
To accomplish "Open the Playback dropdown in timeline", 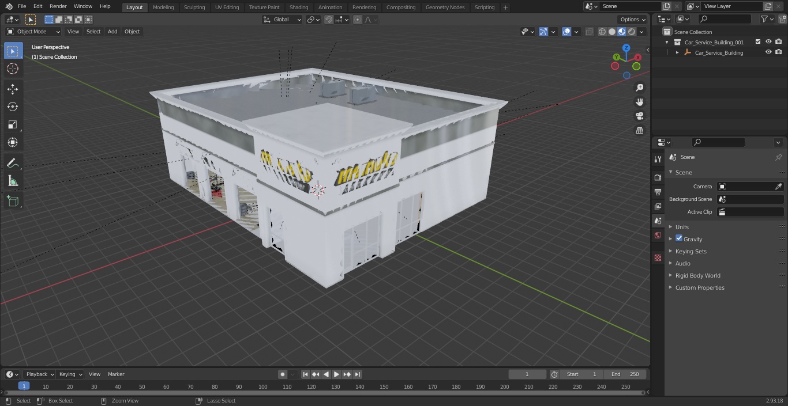I will point(39,374).
